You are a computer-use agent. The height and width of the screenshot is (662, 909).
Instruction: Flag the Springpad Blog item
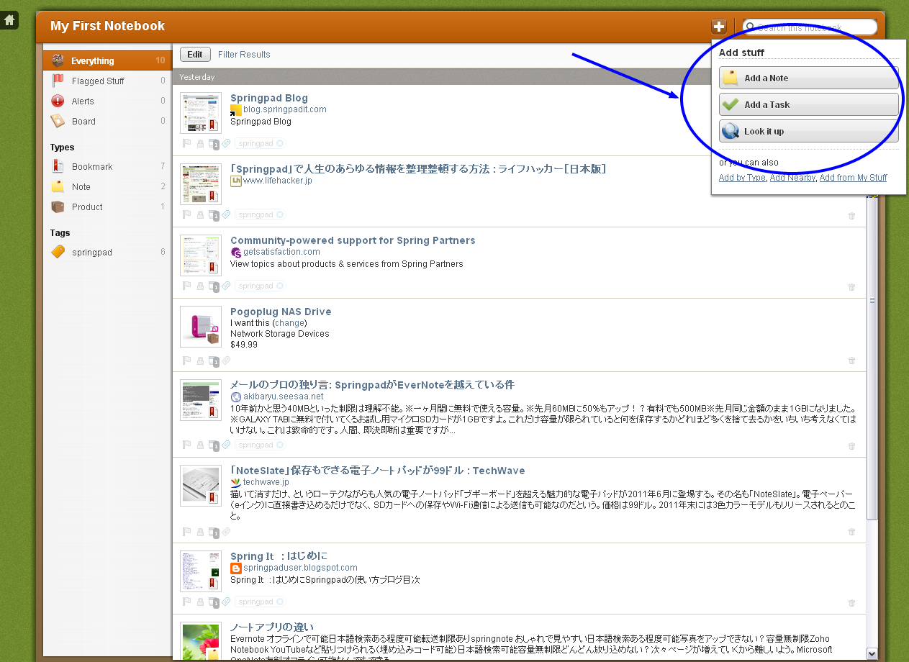(x=187, y=143)
